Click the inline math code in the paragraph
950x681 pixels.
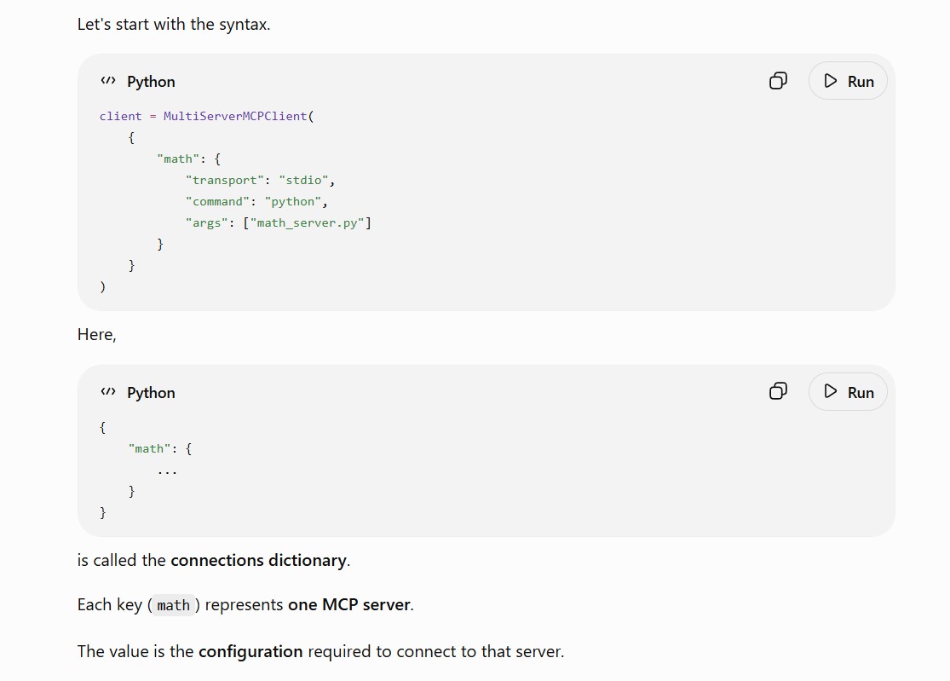(x=173, y=604)
